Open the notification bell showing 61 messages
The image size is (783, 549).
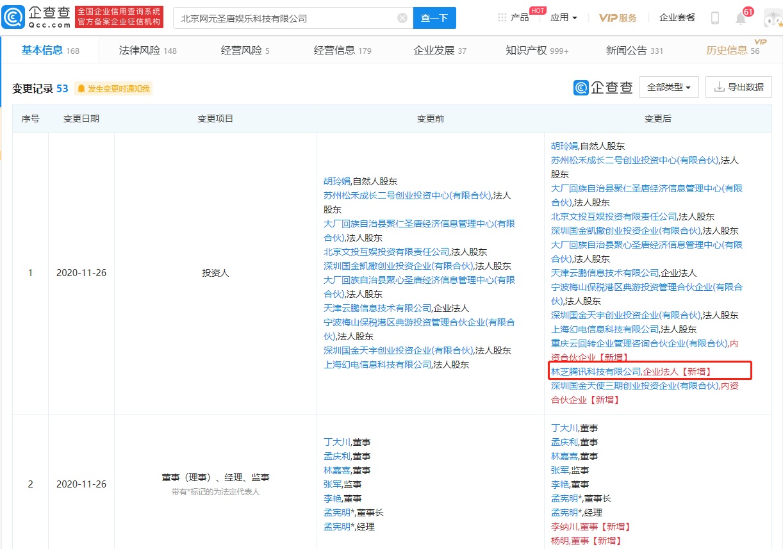[741, 17]
